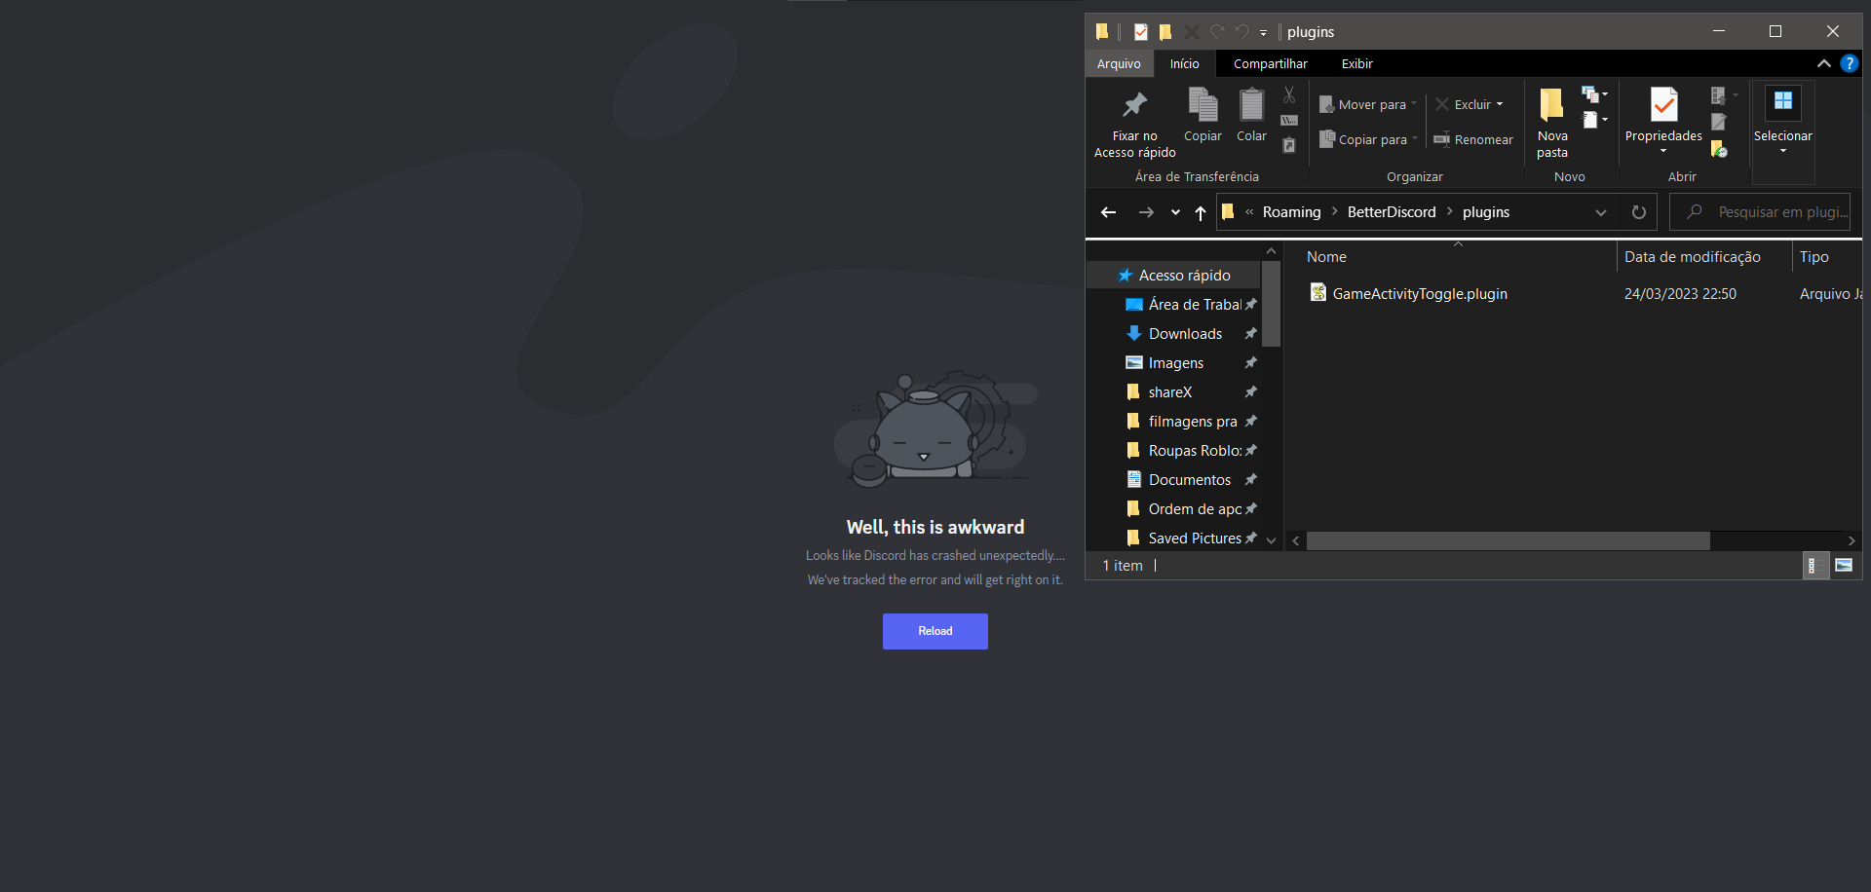
Task: Click the properties icon in the quick access toolbar
Action: pyautogui.click(x=1141, y=32)
